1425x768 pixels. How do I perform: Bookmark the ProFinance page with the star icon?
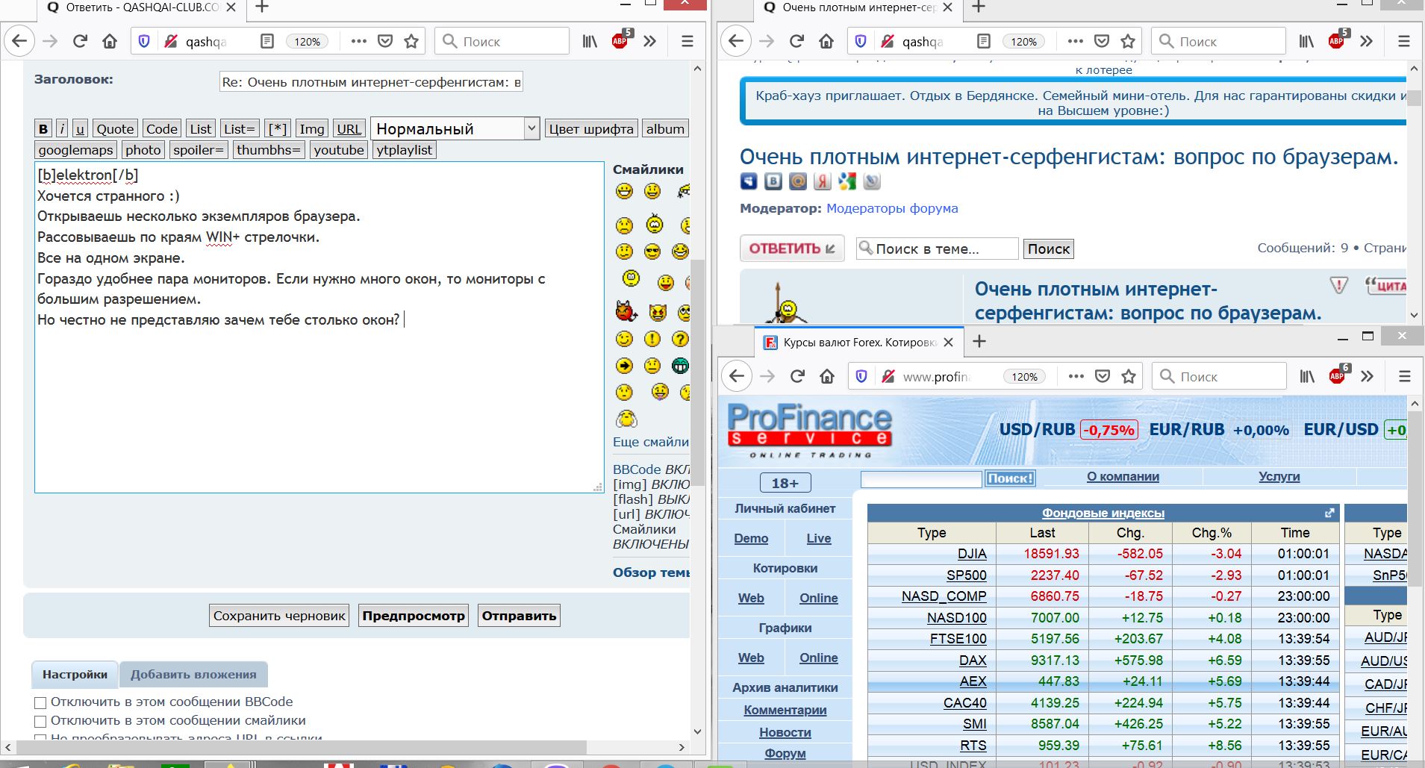[x=1128, y=377]
